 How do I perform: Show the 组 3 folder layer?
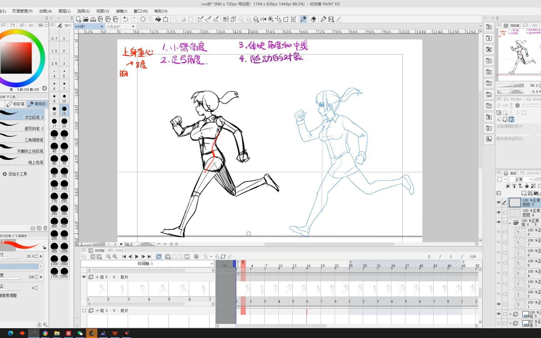tap(499, 323)
